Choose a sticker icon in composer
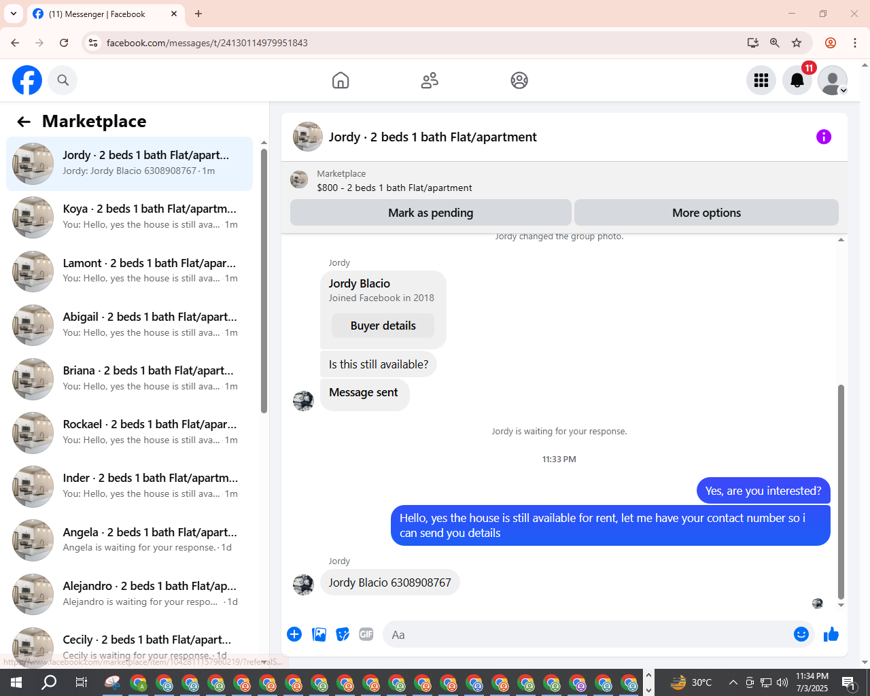 (343, 634)
